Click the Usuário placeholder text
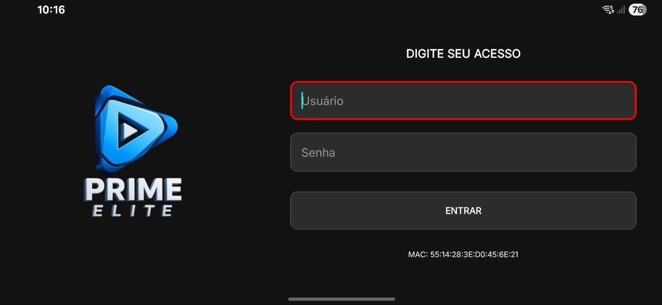This screenshot has height=305, width=662. tap(323, 101)
